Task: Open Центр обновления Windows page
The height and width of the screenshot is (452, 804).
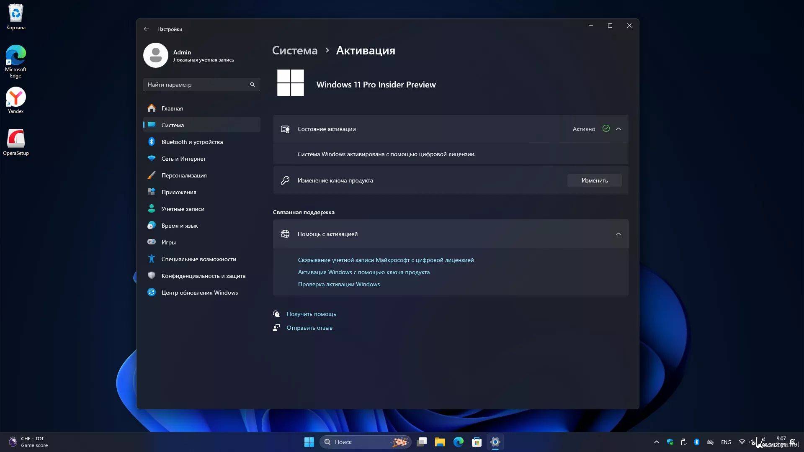Action: coord(199,293)
